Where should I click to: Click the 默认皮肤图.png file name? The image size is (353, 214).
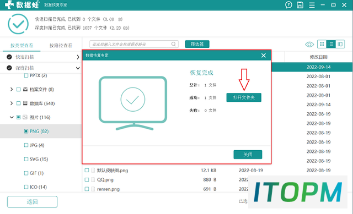coord(113,171)
